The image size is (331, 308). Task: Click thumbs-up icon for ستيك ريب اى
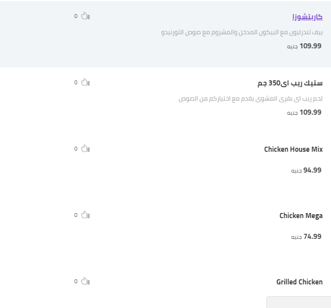86,82
